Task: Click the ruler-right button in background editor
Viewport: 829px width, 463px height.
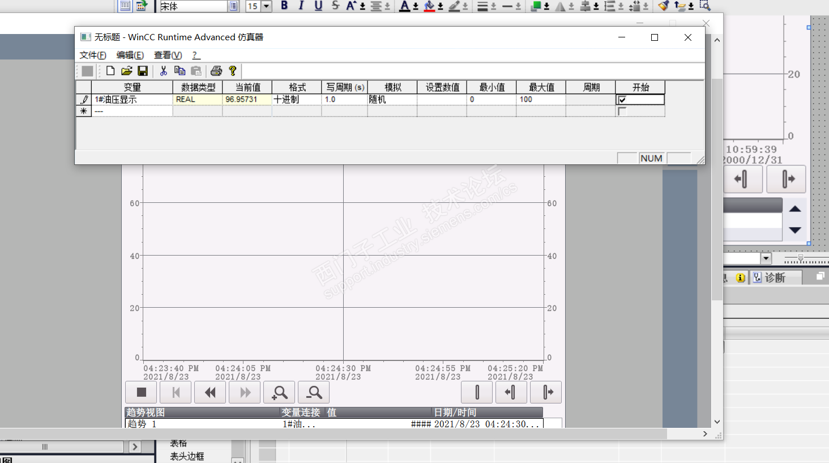Action: pos(786,180)
